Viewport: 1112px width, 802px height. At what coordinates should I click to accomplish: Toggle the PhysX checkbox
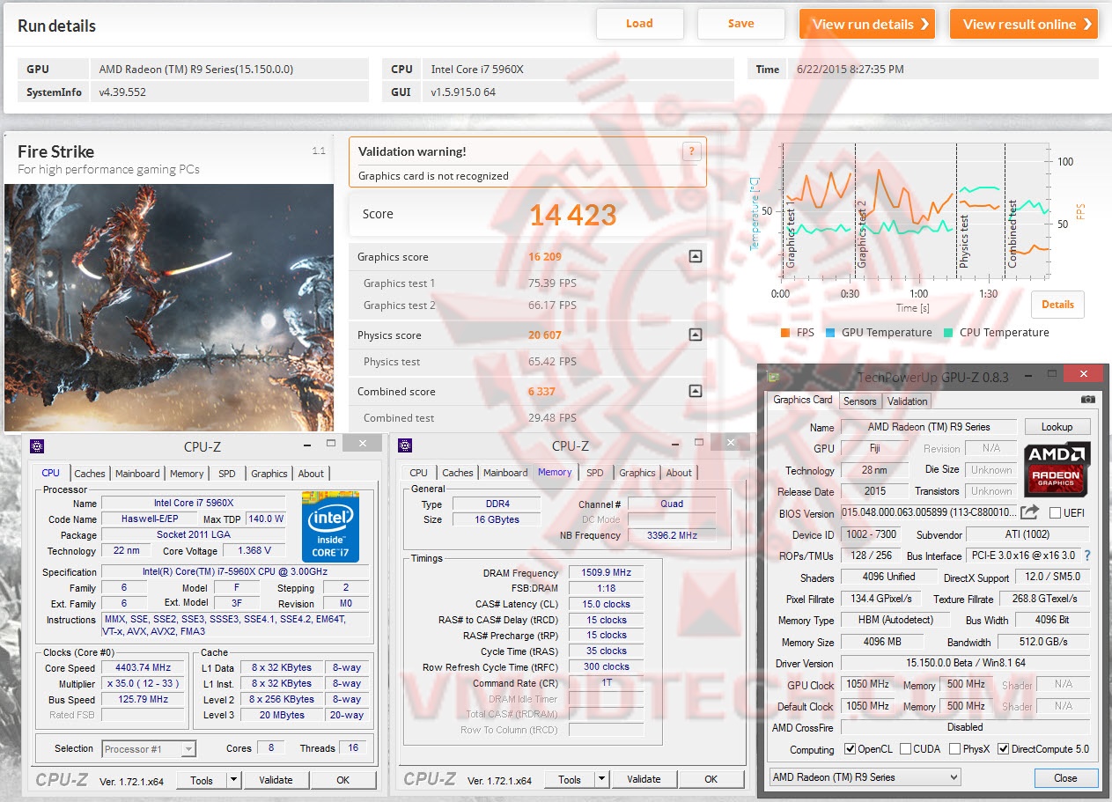955,749
